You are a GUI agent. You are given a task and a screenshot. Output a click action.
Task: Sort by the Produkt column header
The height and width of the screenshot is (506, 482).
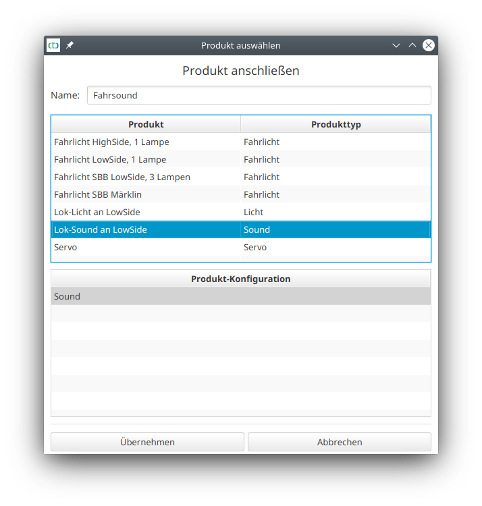click(x=146, y=124)
